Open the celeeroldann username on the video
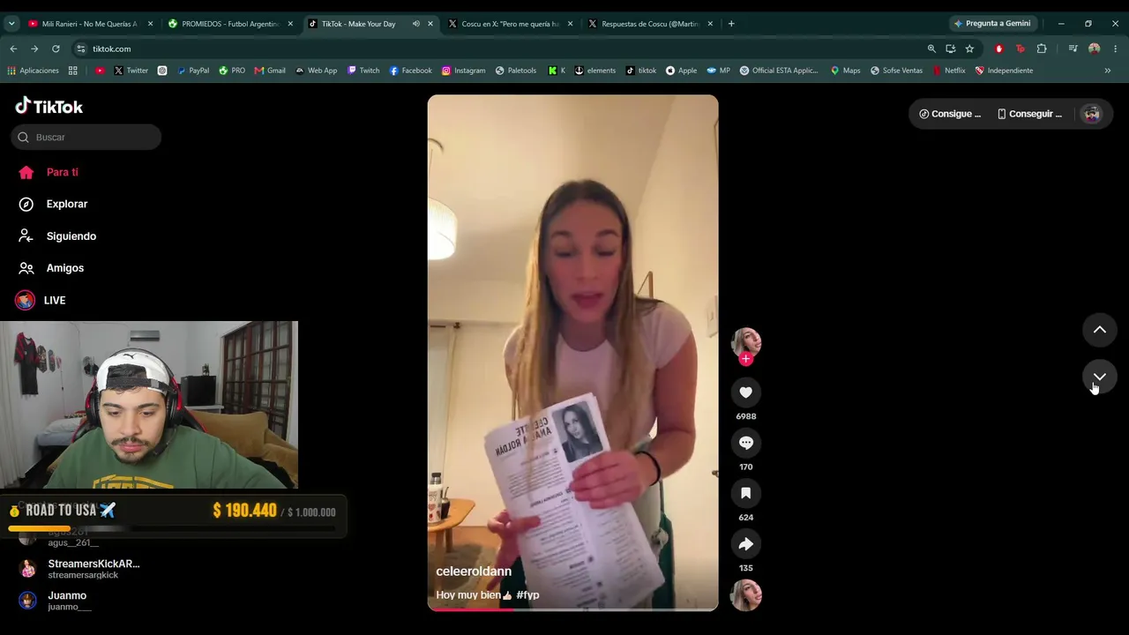Viewport: 1129px width, 635px height. point(474,571)
